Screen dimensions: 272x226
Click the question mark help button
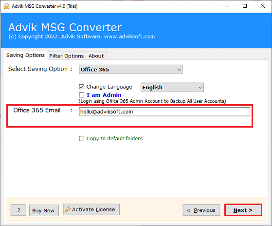click(18, 210)
